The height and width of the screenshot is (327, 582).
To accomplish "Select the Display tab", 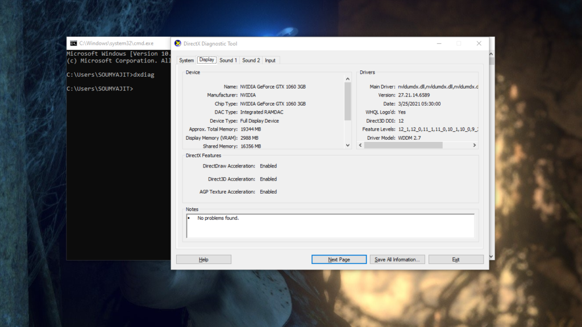I will coord(207,60).
